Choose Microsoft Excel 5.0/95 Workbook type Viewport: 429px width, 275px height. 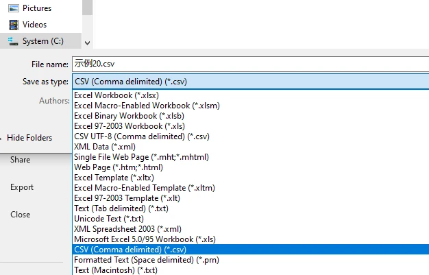pyautogui.click(x=251, y=239)
